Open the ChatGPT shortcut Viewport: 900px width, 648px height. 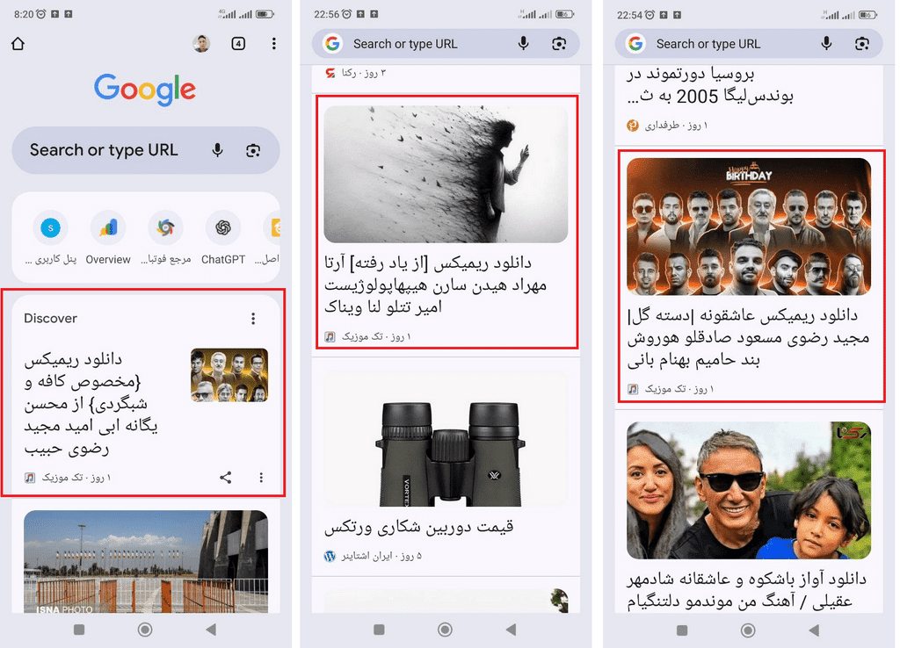coord(223,228)
